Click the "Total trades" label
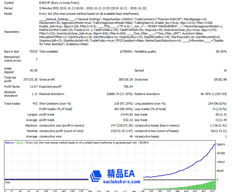This screenshot has height=192, width=232. coord(12,104)
